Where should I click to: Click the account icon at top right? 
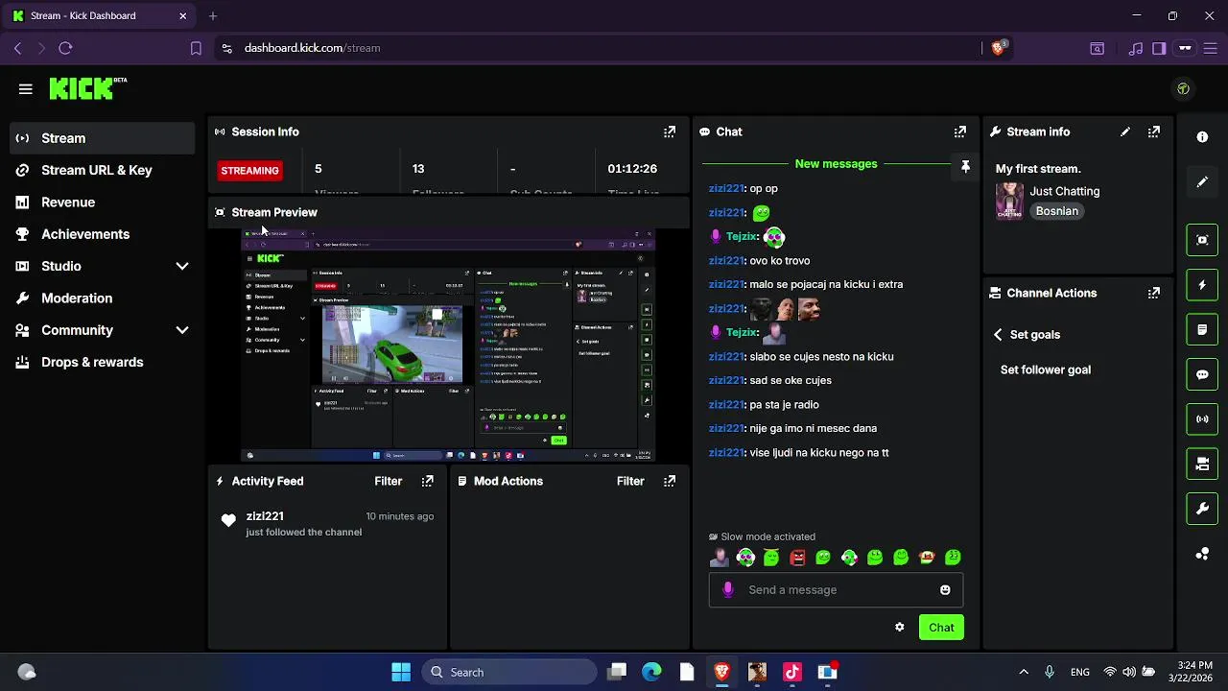(x=1183, y=89)
